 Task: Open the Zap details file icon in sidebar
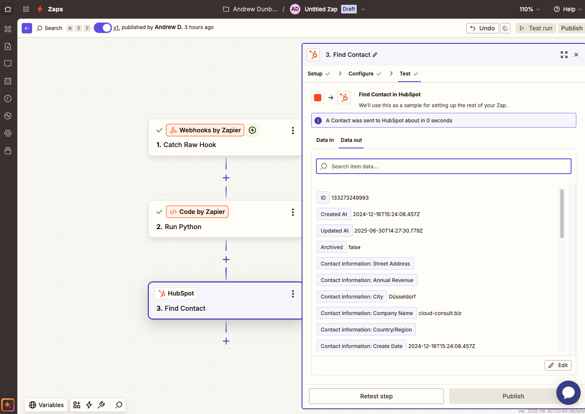8,46
